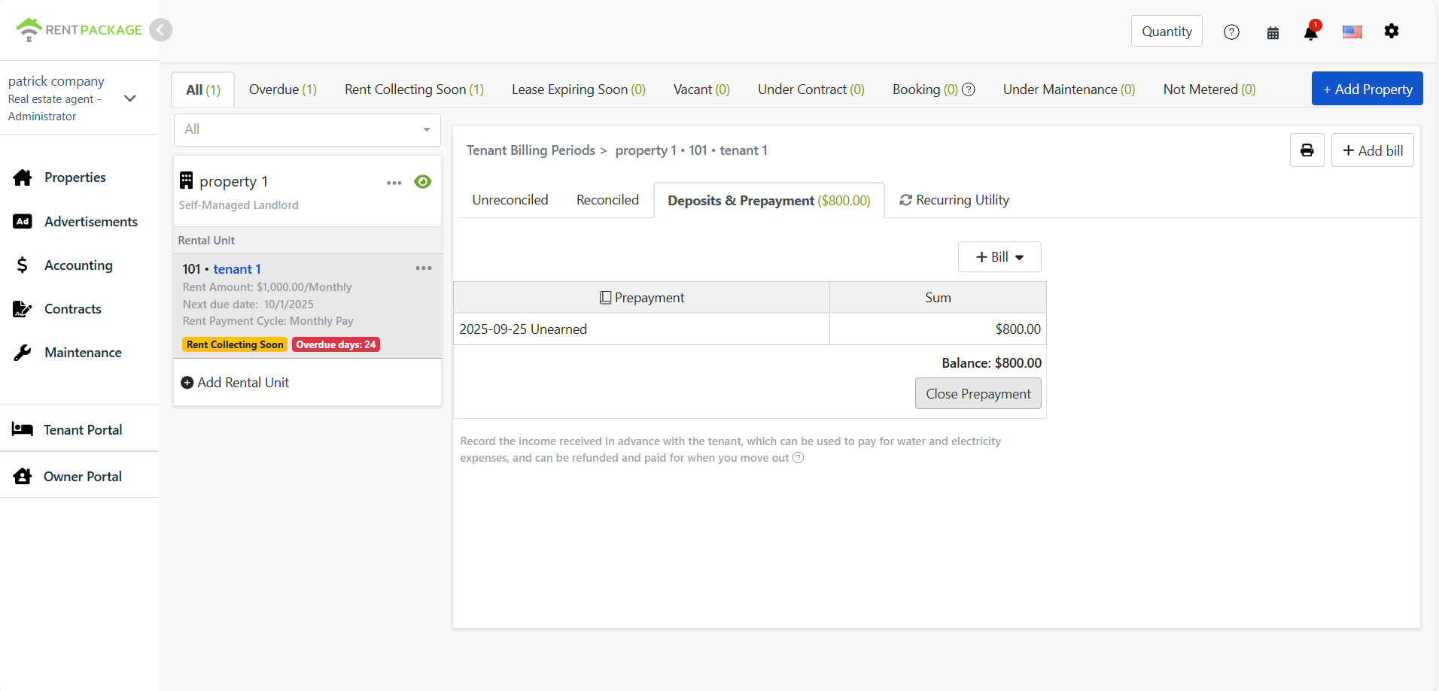
Task: Switch to the Unreconciled tab
Action: [510, 200]
